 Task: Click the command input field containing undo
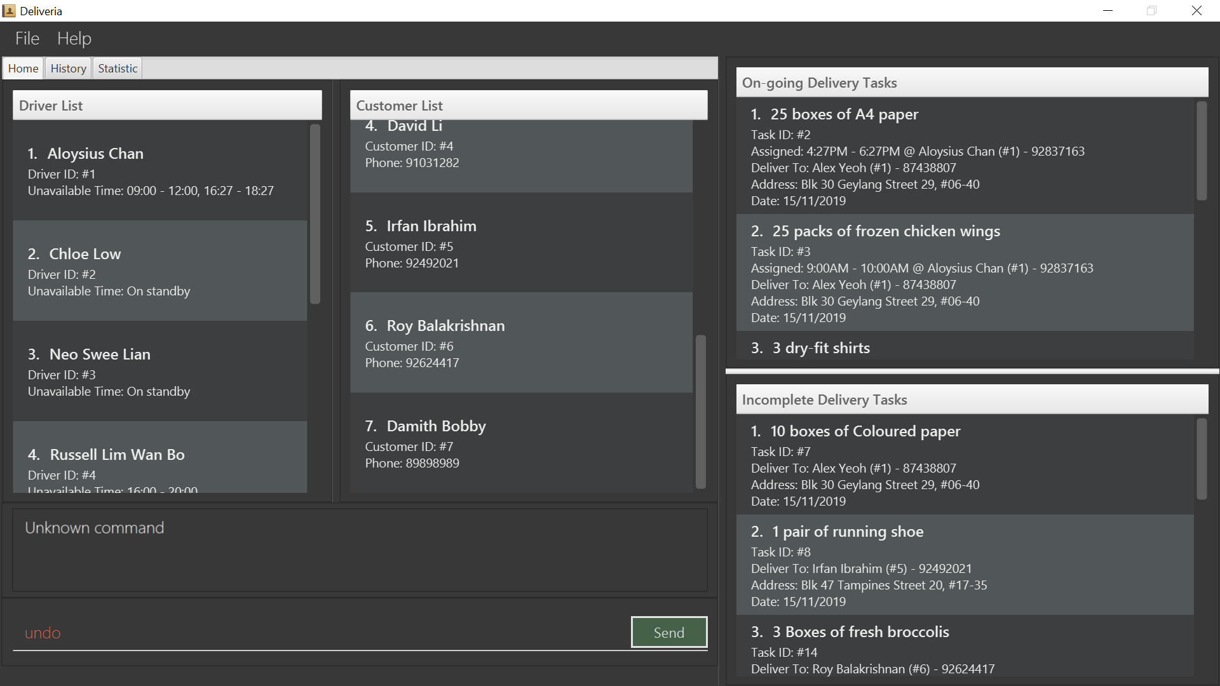[318, 633]
